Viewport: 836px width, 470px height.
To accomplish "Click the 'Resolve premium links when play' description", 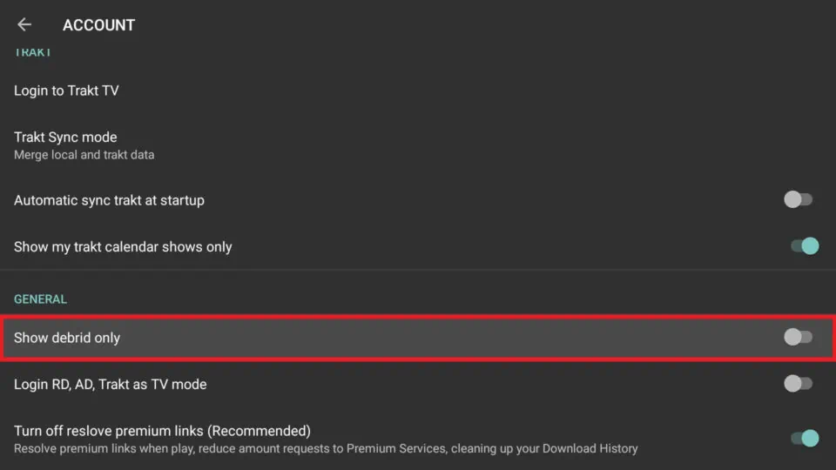I will coord(326,449).
